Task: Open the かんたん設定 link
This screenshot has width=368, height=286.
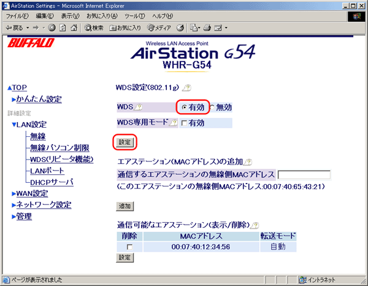Action: tap(39, 99)
